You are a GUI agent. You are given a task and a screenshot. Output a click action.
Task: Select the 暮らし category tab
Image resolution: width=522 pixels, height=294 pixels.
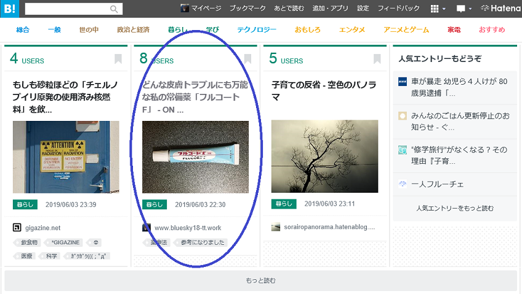click(x=178, y=30)
